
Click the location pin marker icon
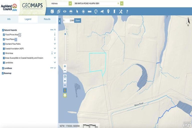(x=108, y=11)
